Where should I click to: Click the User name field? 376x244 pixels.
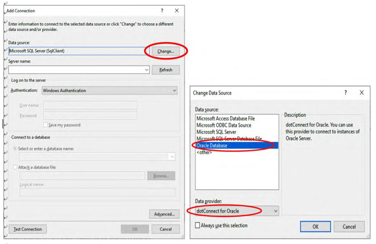(x=90, y=105)
